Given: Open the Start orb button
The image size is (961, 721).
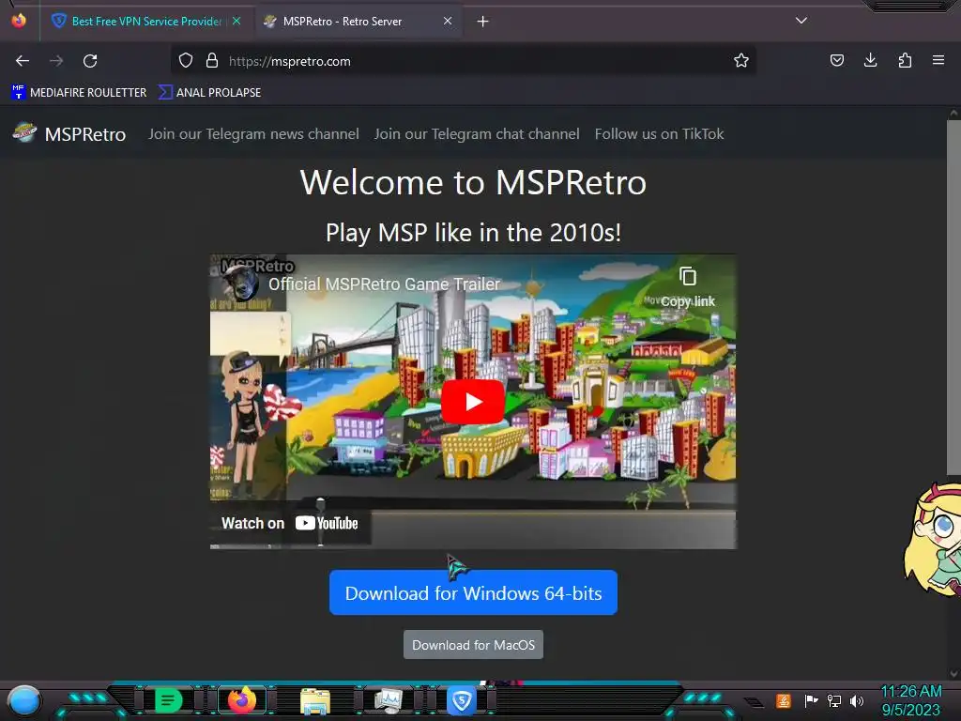Looking at the screenshot, I should point(24,701).
